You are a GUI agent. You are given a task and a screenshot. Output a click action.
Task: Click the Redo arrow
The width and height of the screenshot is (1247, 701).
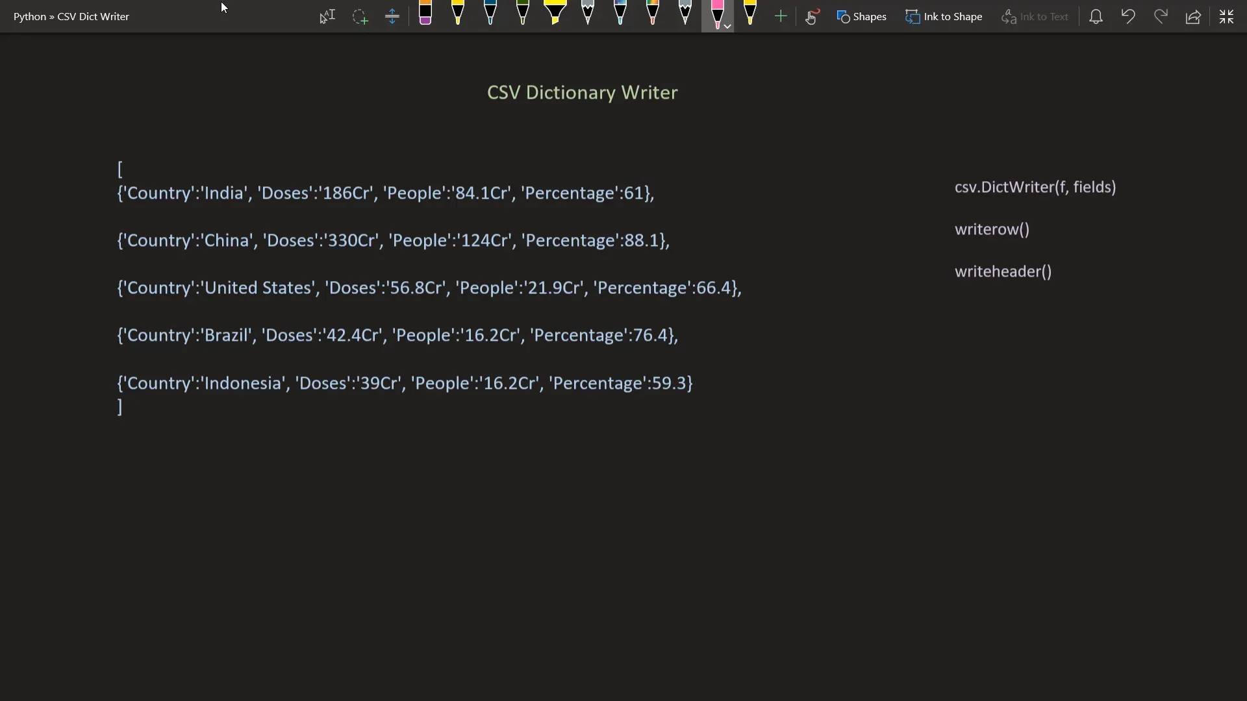pyautogui.click(x=1161, y=16)
